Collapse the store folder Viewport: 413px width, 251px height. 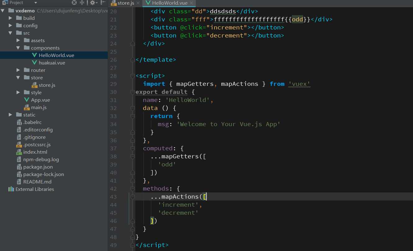[x=18, y=77]
